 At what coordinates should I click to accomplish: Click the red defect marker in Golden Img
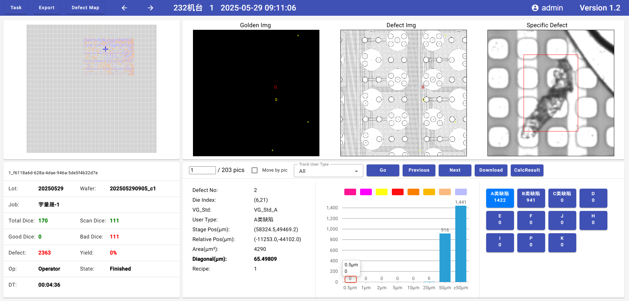[276, 87]
